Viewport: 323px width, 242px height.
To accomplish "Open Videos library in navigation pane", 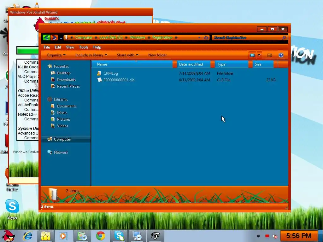I will [62, 126].
